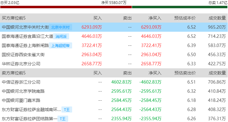Click the 消闲派 tag badge
Image resolution: width=228 pixels, height=122 pixels.
(61, 36)
